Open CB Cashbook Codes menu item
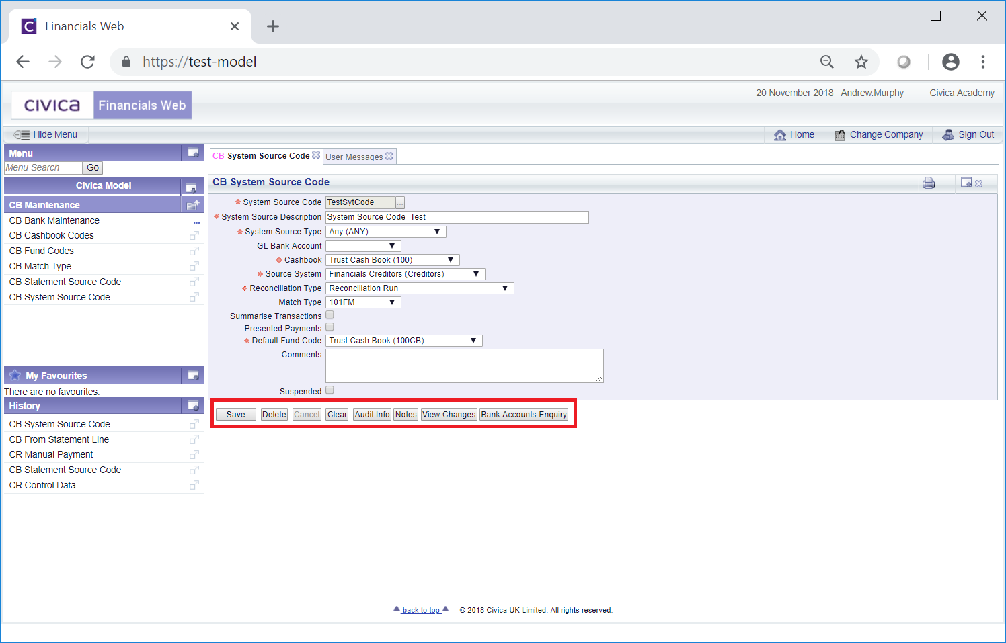Image resolution: width=1006 pixels, height=643 pixels. [x=52, y=235]
